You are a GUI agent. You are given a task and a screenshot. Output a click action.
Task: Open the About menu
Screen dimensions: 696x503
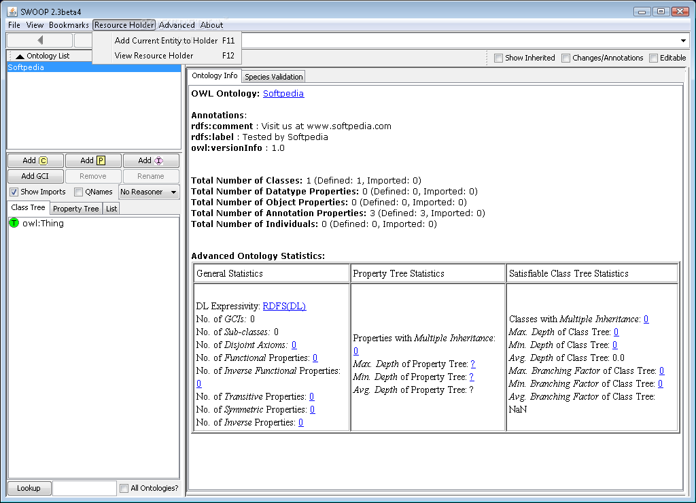coord(212,25)
